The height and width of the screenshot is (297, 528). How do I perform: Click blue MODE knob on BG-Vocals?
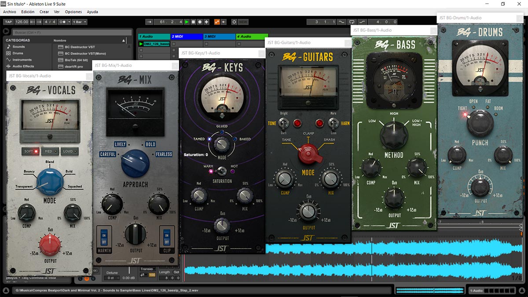coord(50,181)
